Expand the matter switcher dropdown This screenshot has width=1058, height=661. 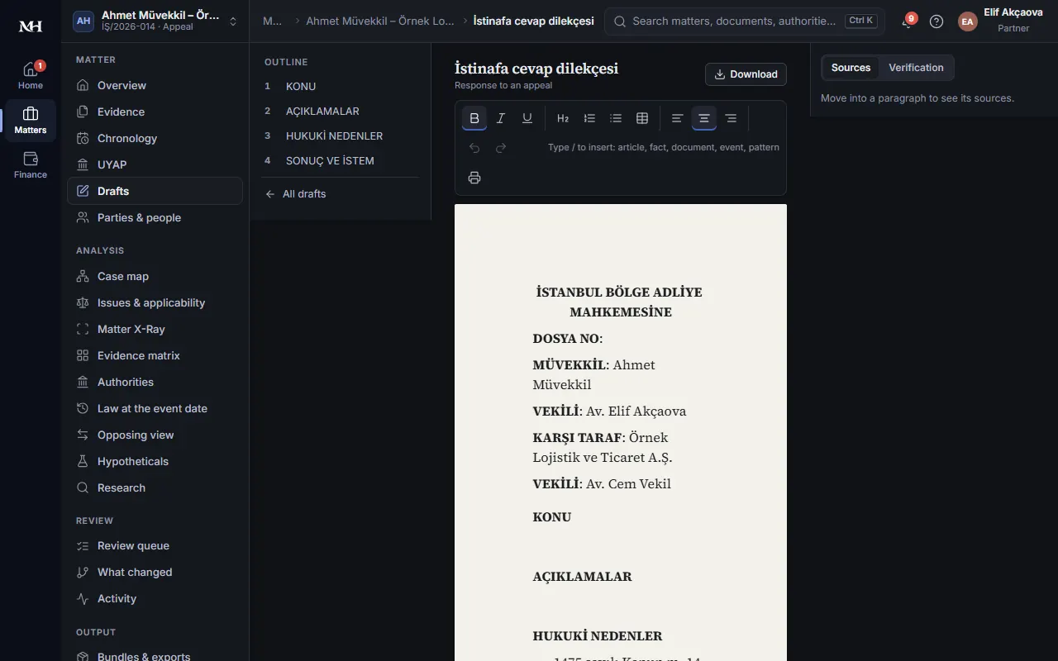[x=155, y=21]
